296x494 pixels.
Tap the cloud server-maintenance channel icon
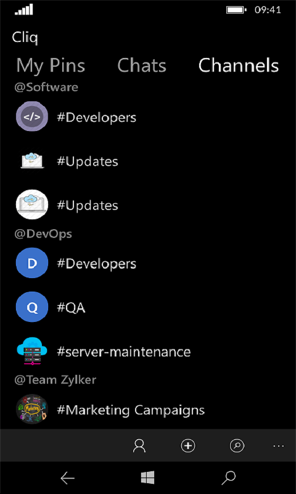32,351
